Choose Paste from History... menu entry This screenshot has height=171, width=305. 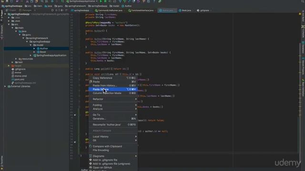(x=113, y=85)
